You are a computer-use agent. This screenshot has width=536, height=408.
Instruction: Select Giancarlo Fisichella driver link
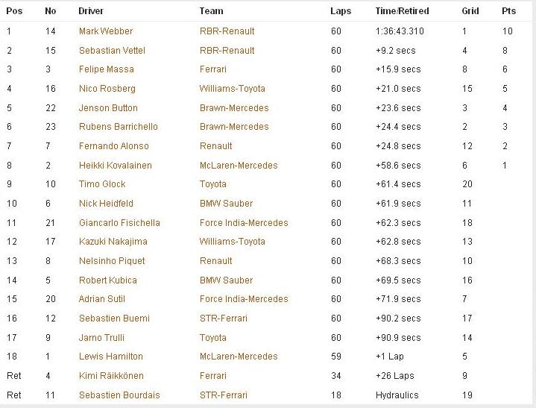pos(119,223)
